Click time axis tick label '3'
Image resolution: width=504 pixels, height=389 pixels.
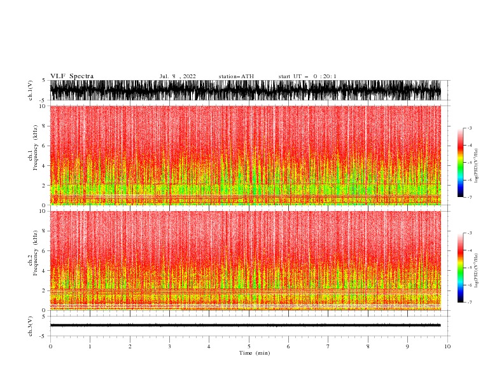(169, 346)
